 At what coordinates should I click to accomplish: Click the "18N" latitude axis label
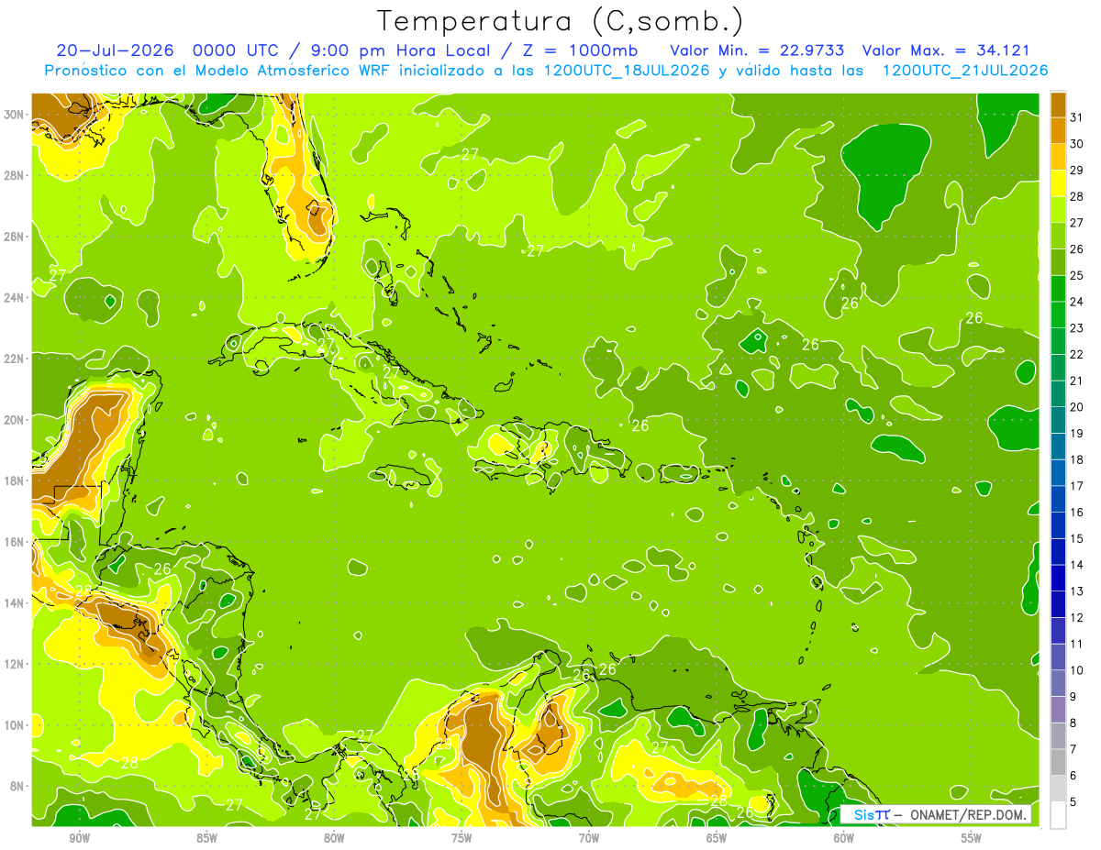click(14, 480)
